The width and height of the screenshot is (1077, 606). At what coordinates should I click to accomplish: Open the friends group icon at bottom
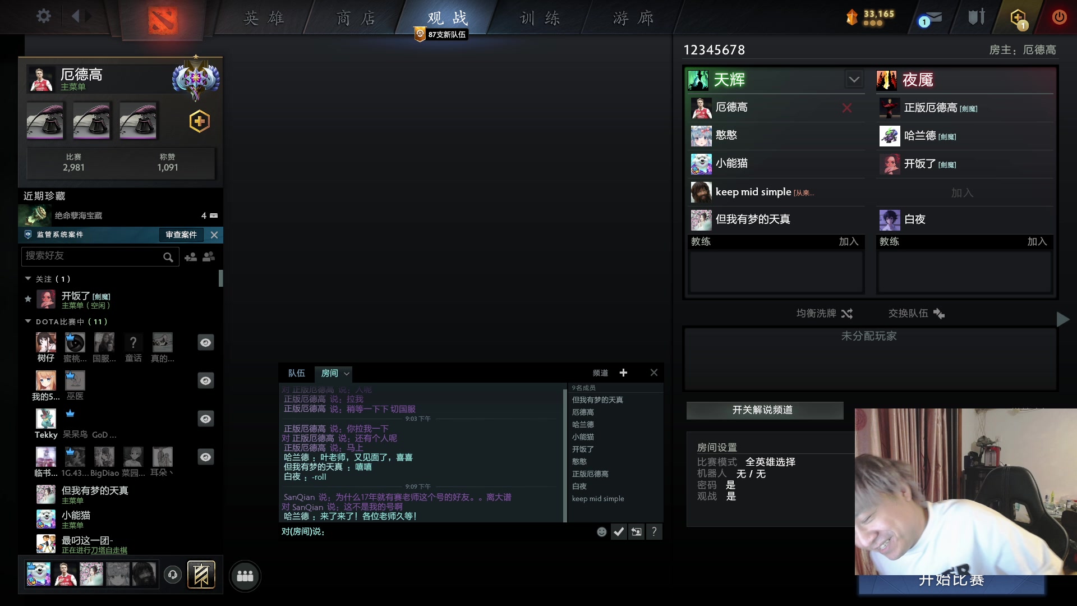coord(245,576)
